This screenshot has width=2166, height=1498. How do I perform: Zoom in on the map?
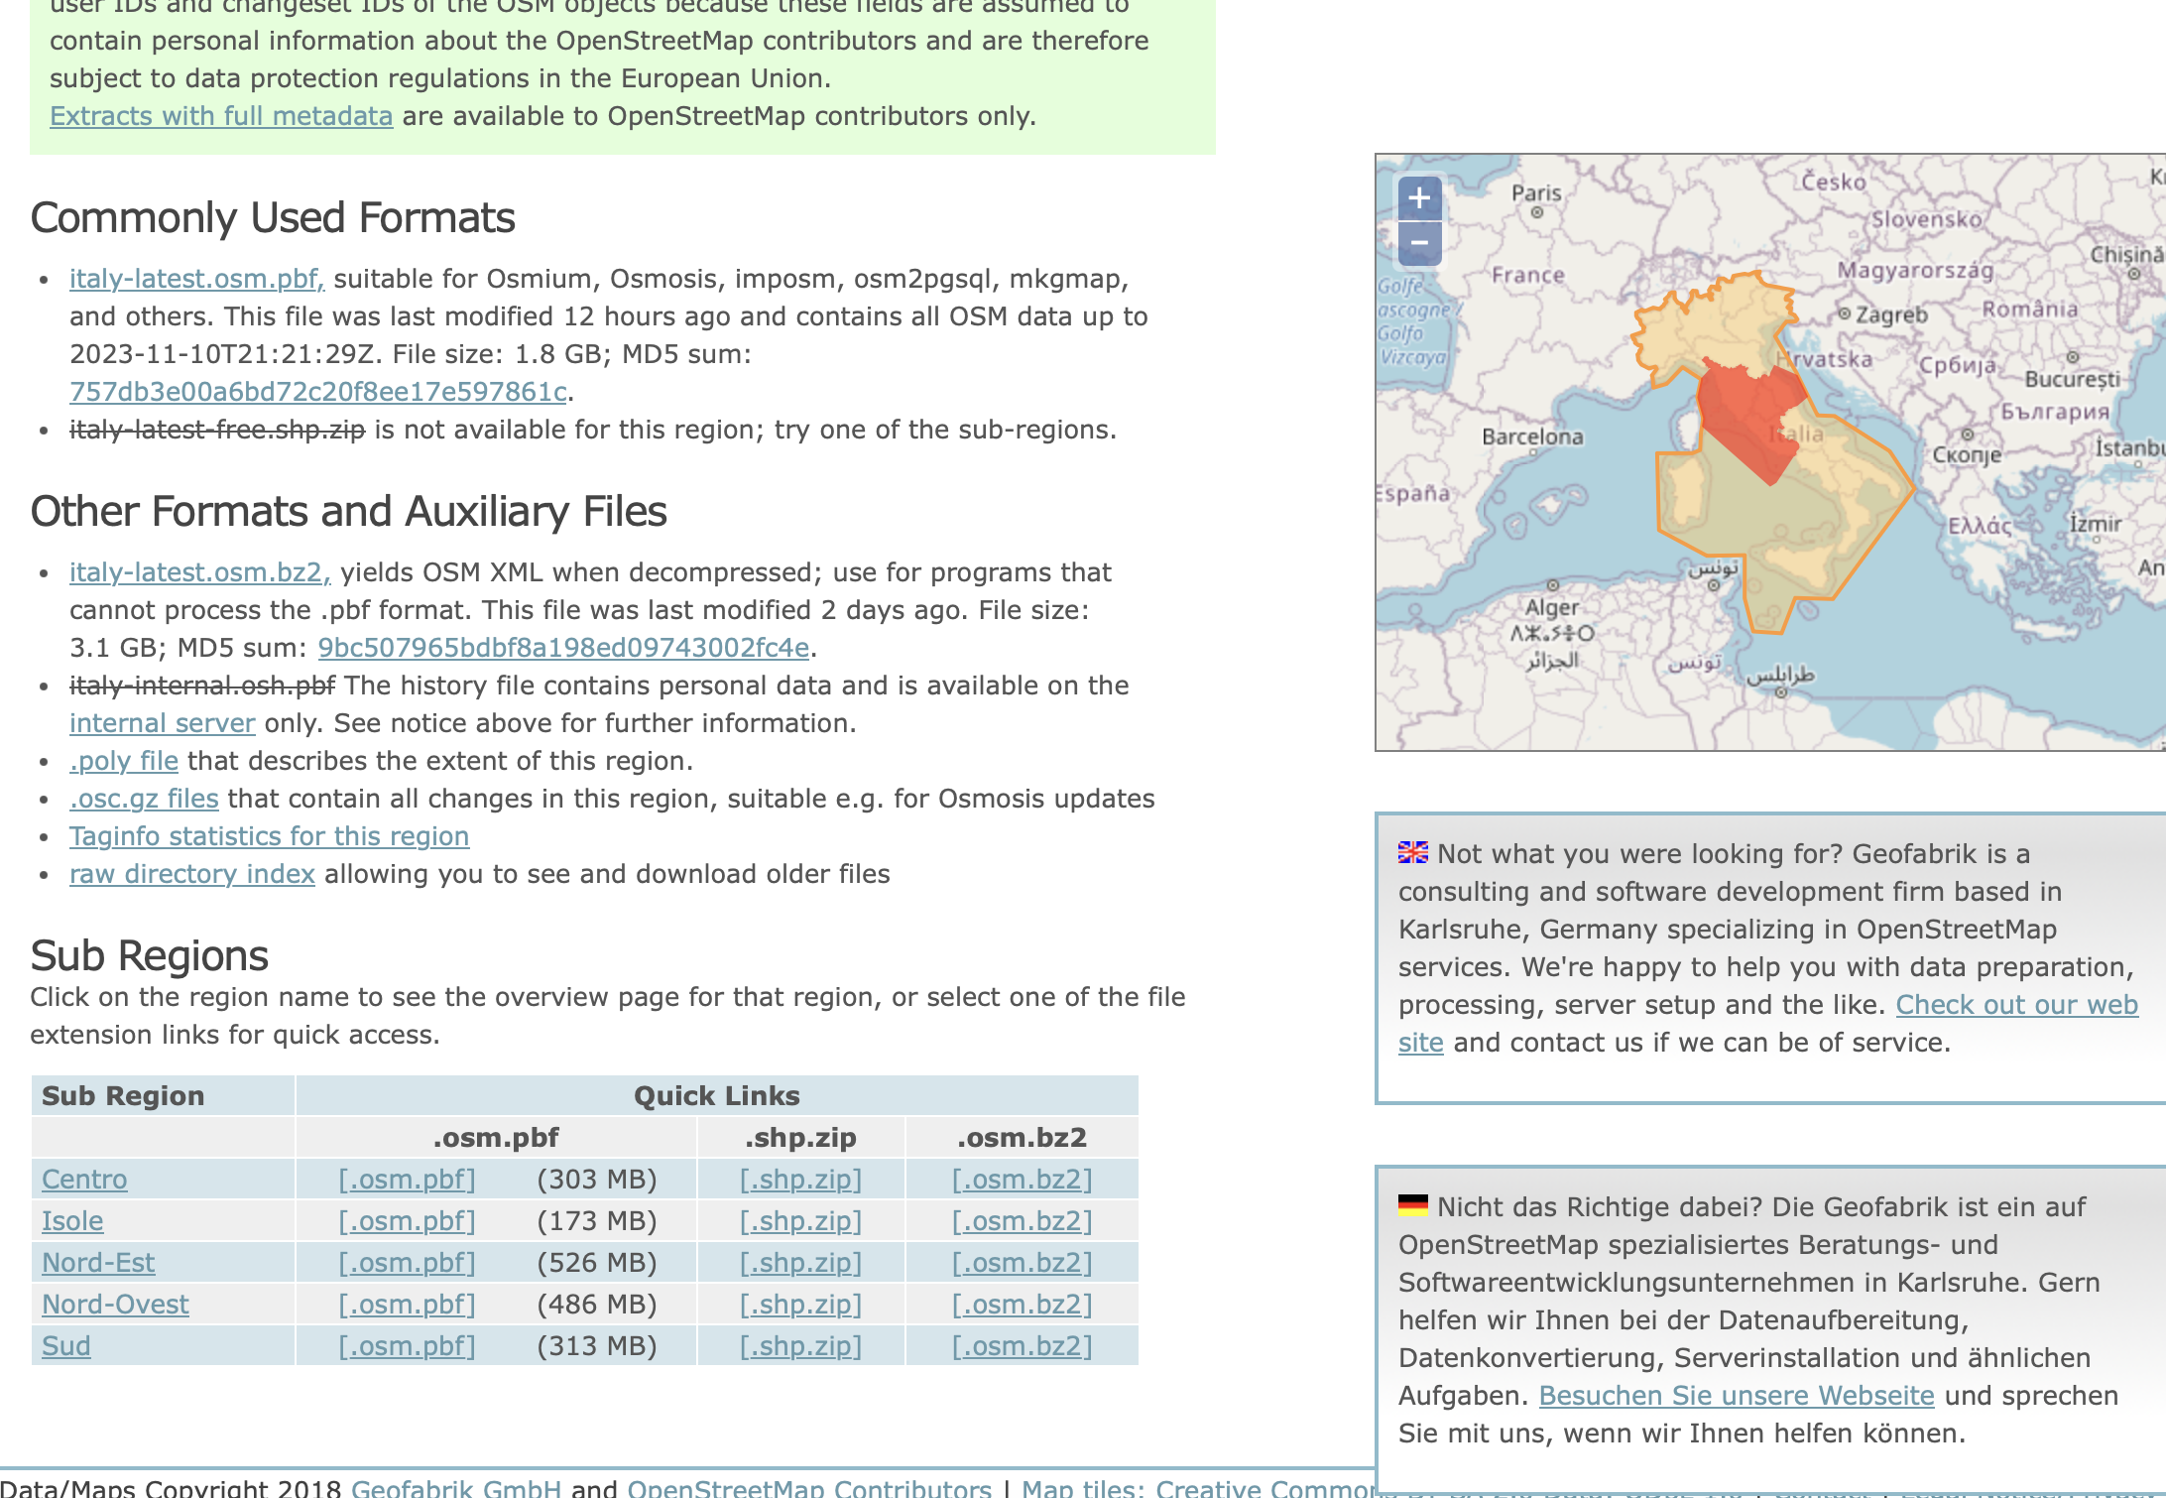[x=1419, y=198]
